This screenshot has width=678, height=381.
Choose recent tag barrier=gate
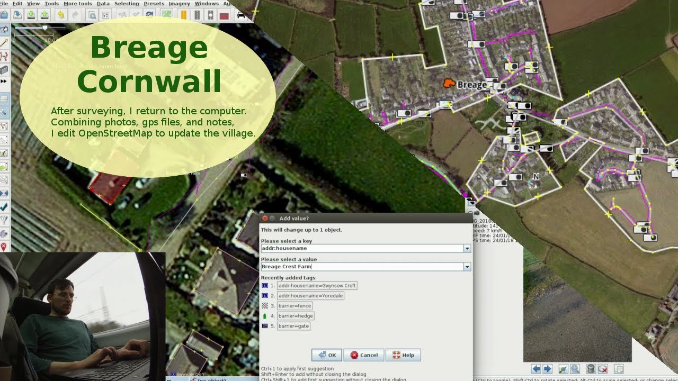click(293, 326)
